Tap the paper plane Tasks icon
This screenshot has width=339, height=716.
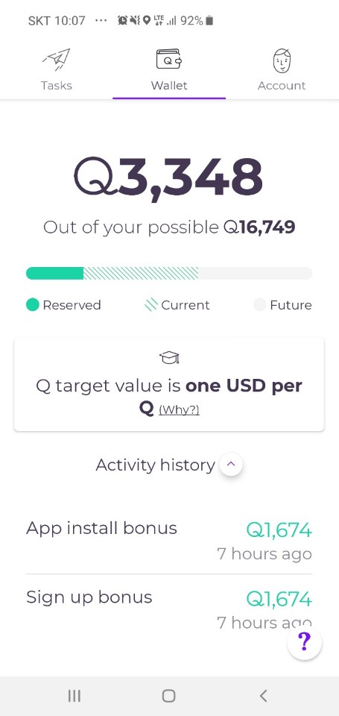[57, 60]
